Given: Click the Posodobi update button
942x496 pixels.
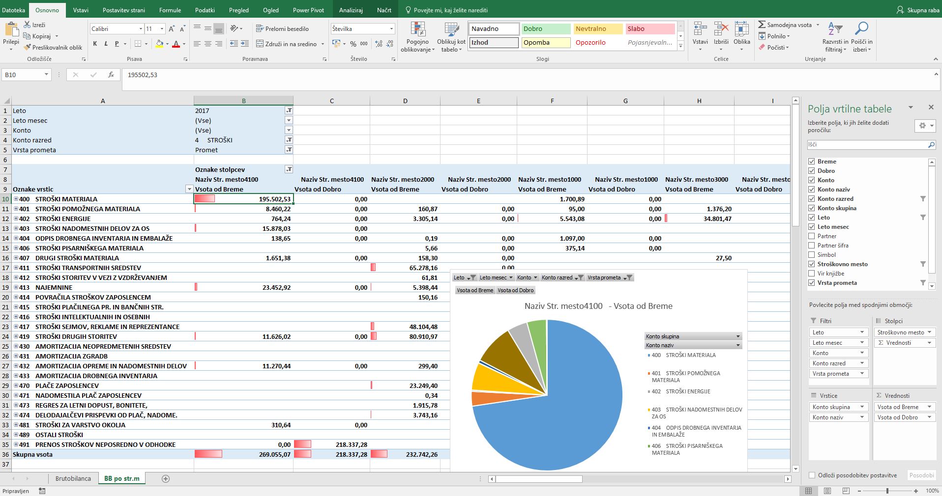Looking at the screenshot, I should tap(921, 475).
